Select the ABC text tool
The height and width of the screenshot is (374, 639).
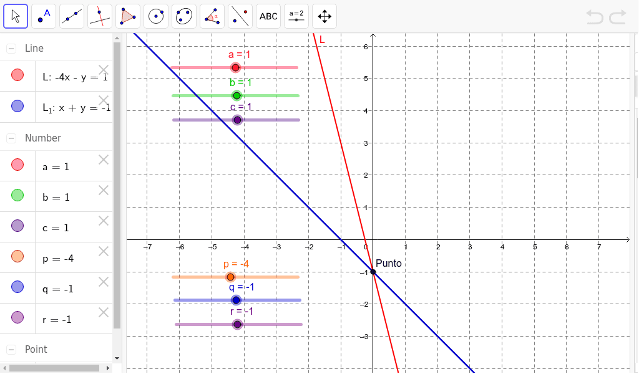coord(268,16)
